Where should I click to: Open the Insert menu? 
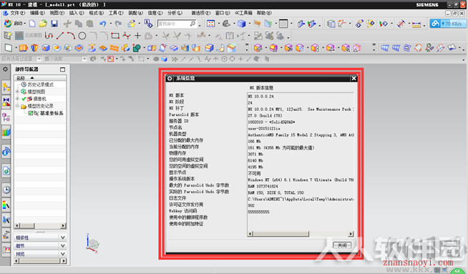77,13
